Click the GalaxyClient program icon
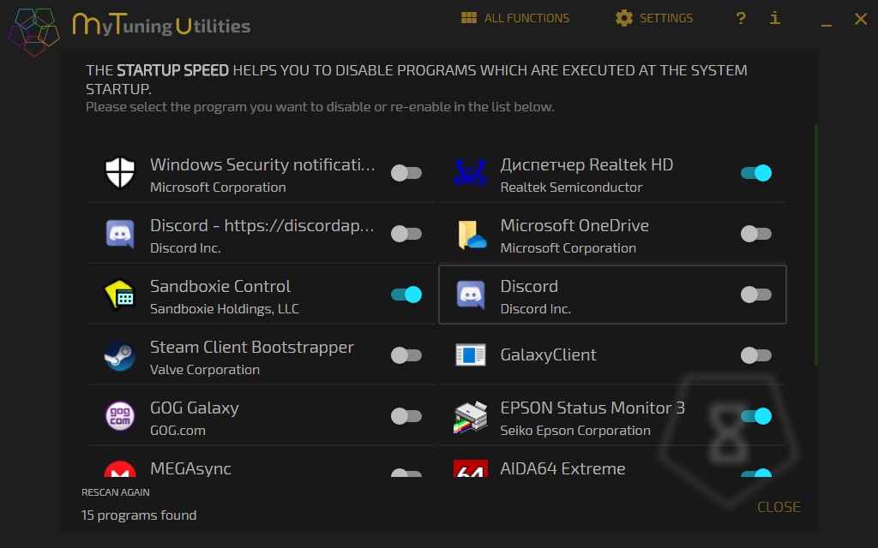The image size is (878, 548). coord(471,355)
